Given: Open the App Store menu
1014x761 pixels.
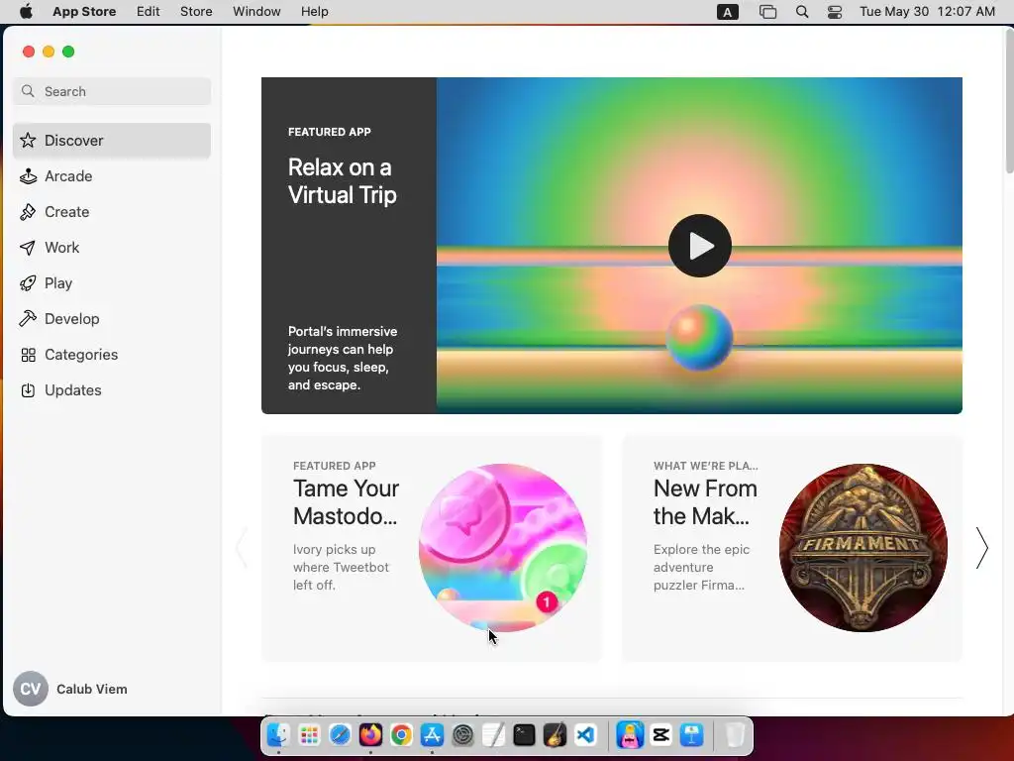Looking at the screenshot, I should point(84,12).
